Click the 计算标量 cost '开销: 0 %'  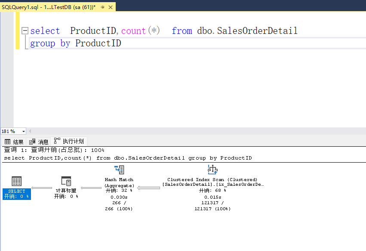pyautogui.click(x=66, y=197)
